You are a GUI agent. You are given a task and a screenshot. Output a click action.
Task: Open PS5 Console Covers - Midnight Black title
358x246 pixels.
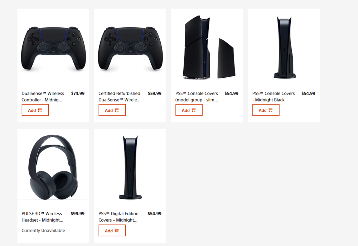274,97
